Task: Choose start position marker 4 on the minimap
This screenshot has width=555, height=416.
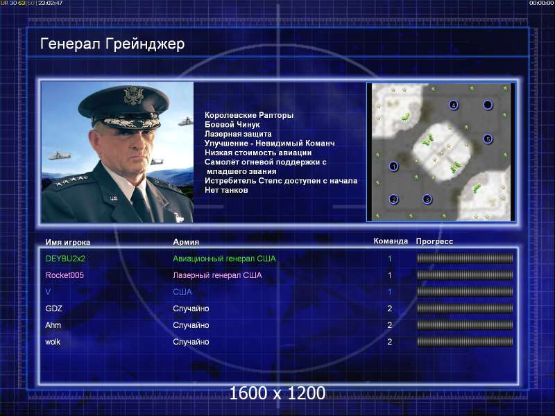Action: (x=454, y=105)
